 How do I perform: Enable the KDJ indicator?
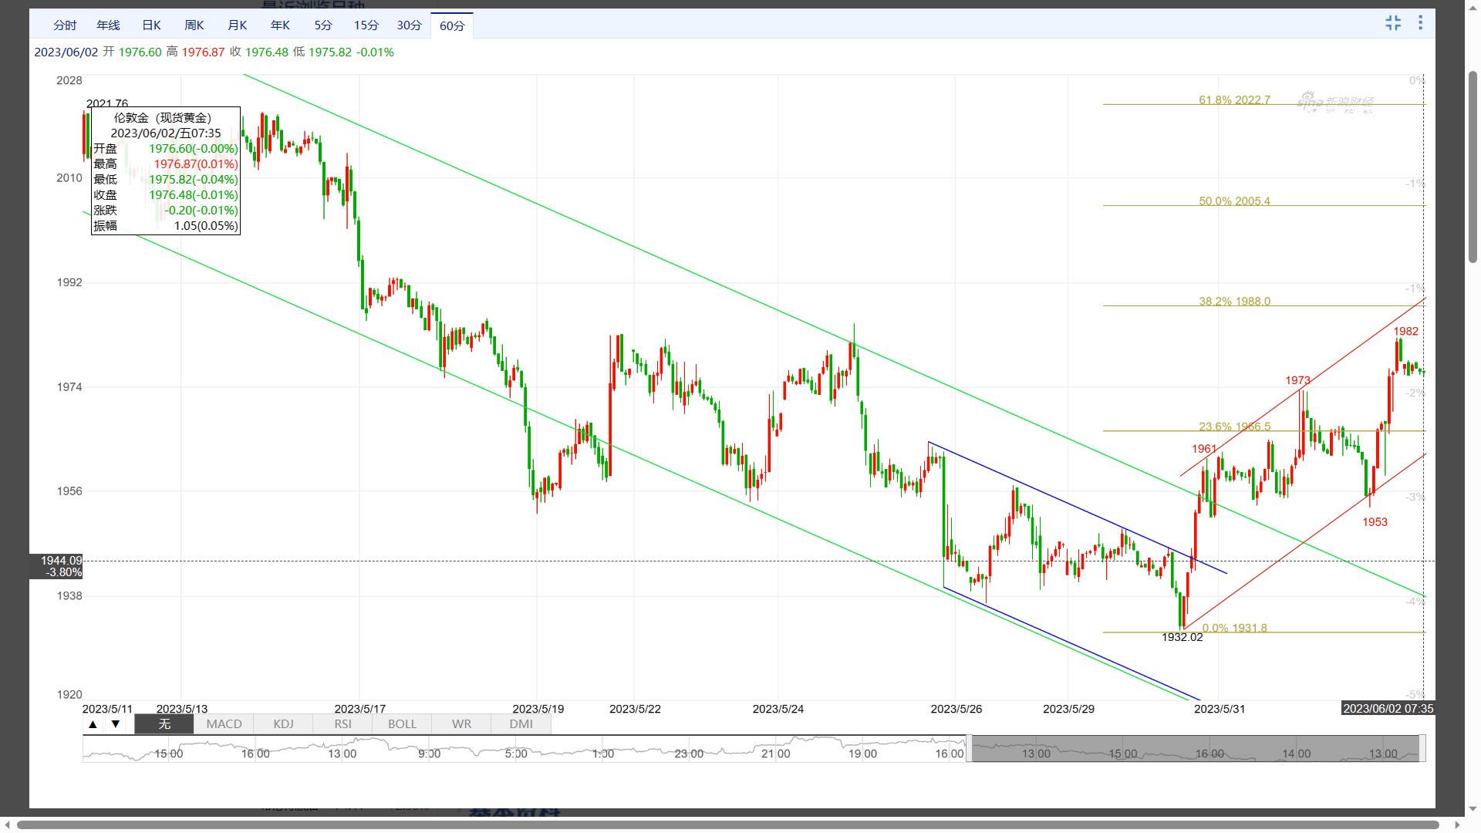[x=283, y=724]
